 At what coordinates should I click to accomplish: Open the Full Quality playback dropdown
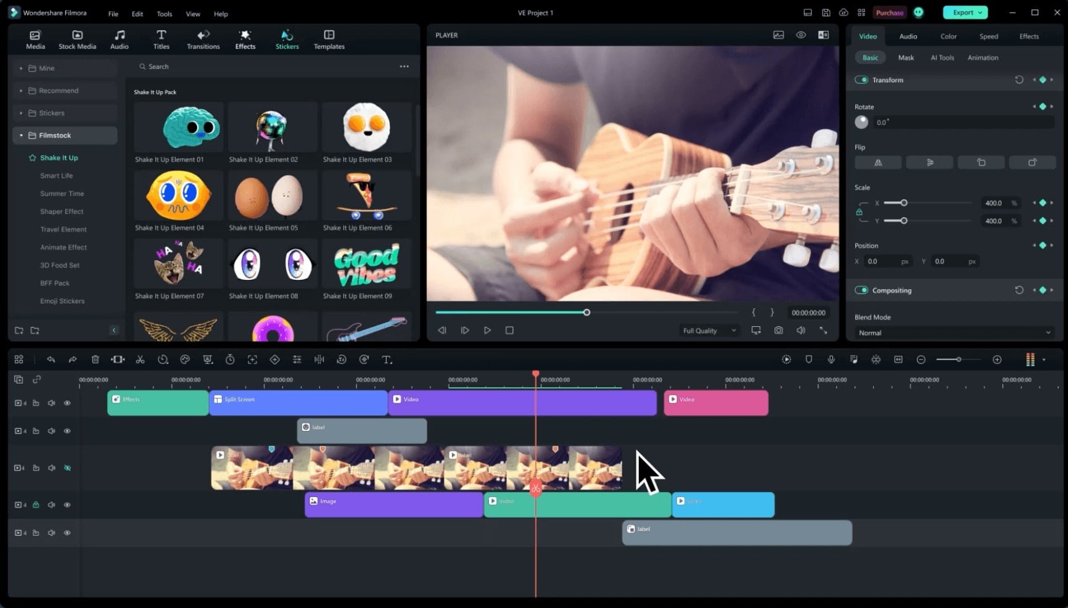pyautogui.click(x=707, y=330)
